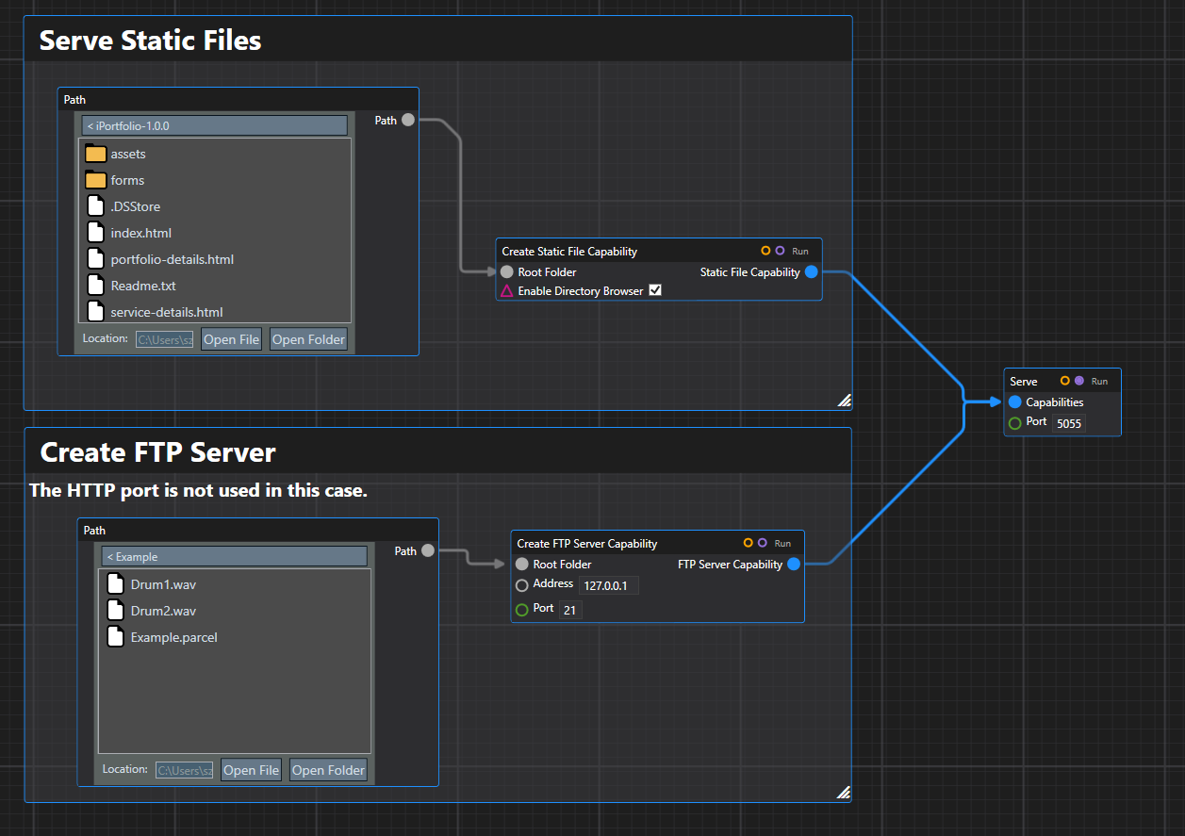1185x836 pixels.
Task: Toggle orange circle on Serve node header
Action: point(1064,381)
